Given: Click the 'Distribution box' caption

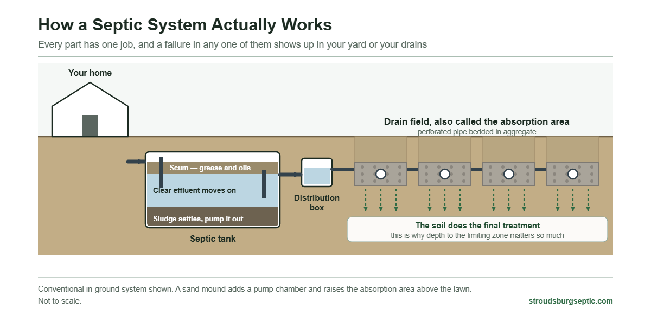Looking at the screenshot, I should pyautogui.click(x=317, y=203).
